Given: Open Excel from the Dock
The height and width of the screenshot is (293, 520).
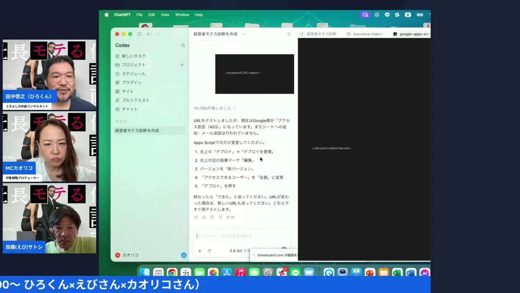Looking at the screenshot, I should click(x=397, y=272).
